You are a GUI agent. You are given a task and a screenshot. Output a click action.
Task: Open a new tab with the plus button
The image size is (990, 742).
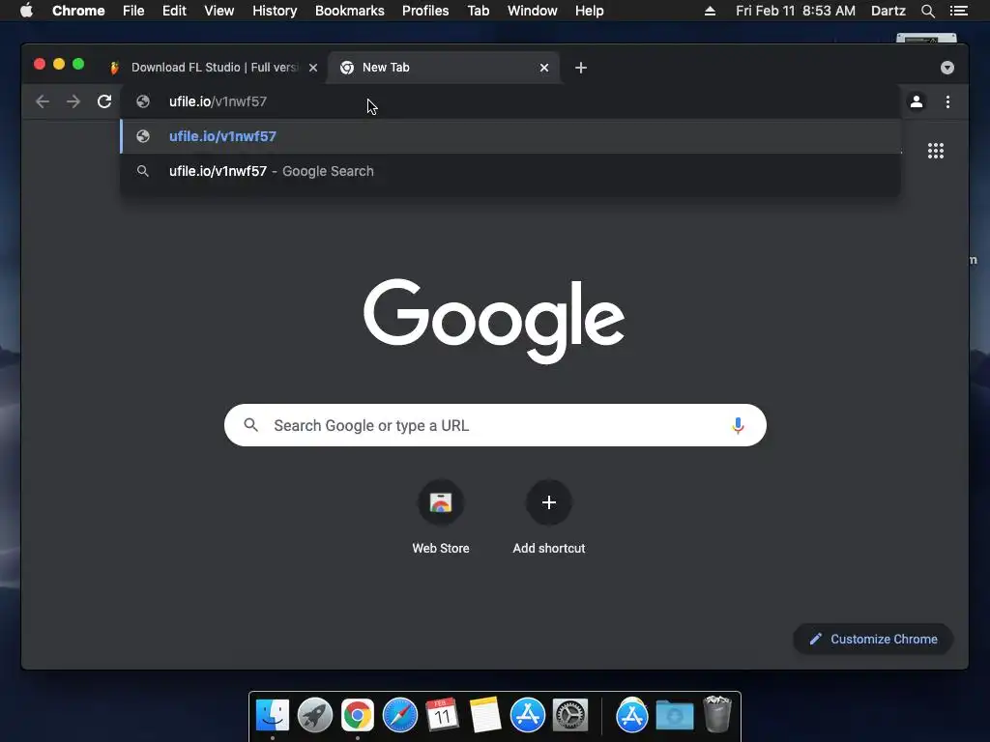(581, 68)
